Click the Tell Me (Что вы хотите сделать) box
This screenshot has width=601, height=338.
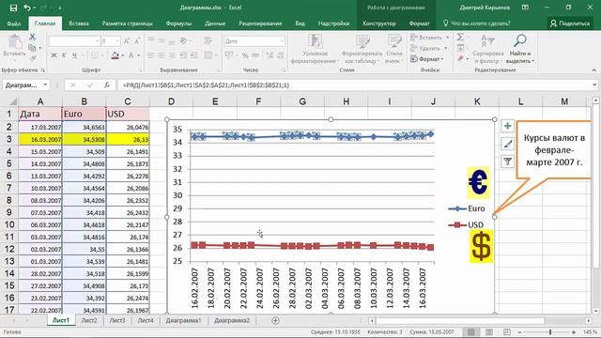476,23
